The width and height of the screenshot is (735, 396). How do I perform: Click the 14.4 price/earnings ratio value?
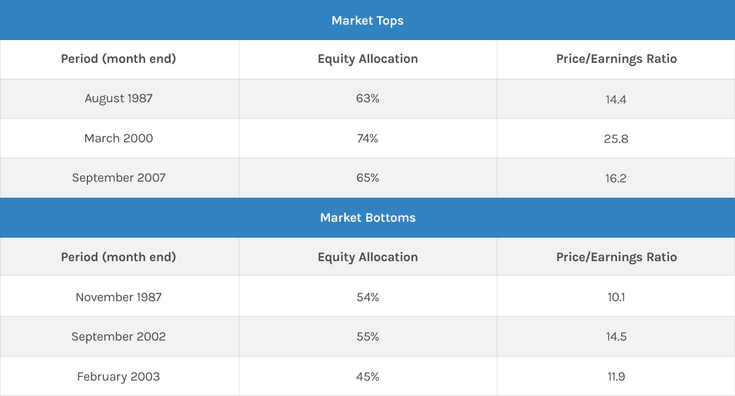click(x=616, y=99)
